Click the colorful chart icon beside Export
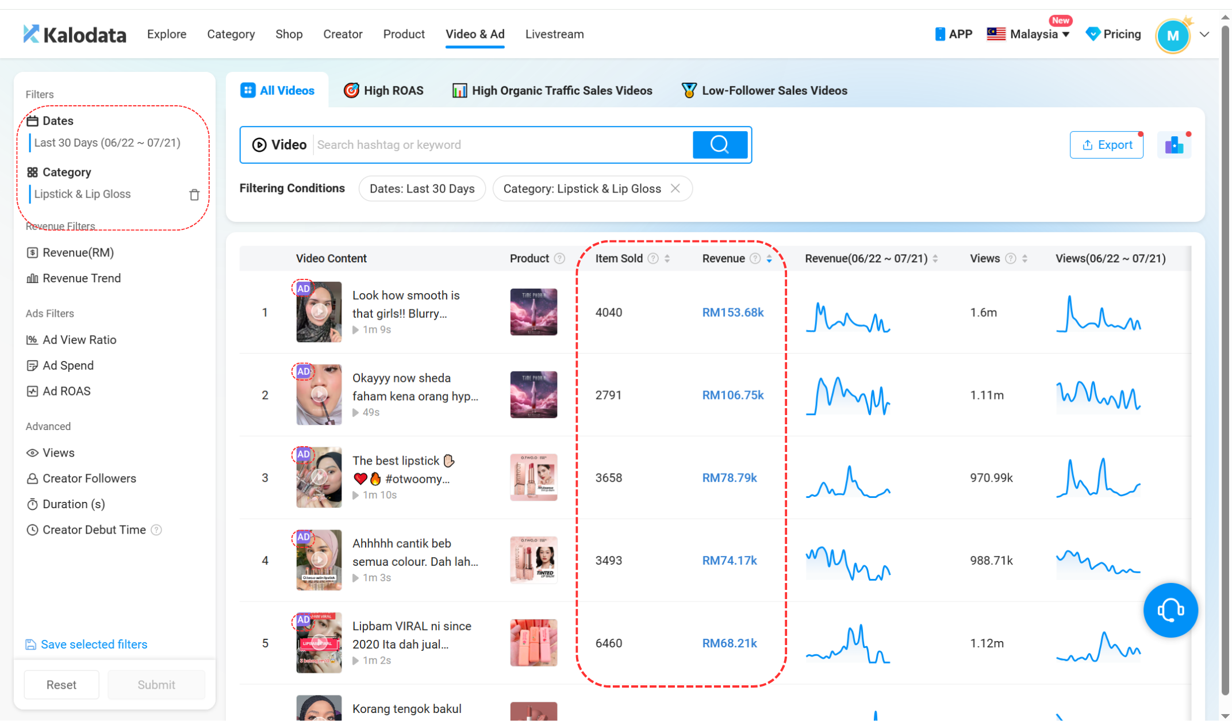 (1174, 145)
